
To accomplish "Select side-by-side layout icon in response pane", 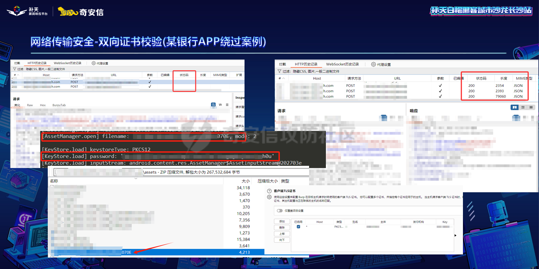I will (x=514, y=107).
